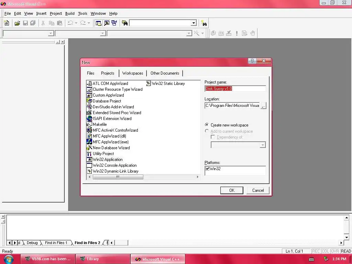Viewport: 352px width, 264px height.
Task: Click the Compile toolbar icon
Action: coord(213,33)
